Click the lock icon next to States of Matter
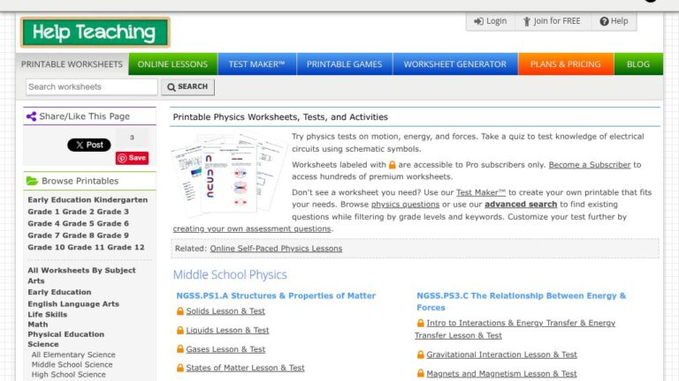 click(180, 368)
